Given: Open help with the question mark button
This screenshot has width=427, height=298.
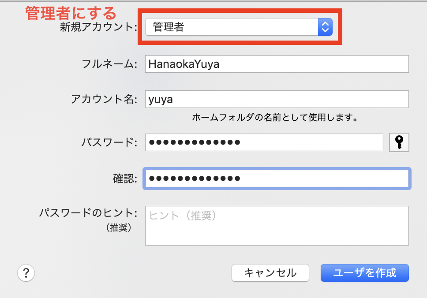Looking at the screenshot, I should point(26,273).
